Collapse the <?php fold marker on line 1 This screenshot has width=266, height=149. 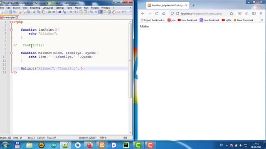(12, 22)
